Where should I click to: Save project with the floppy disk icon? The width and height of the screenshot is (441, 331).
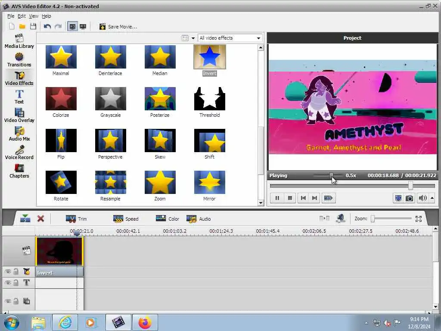tap(33, 26)
